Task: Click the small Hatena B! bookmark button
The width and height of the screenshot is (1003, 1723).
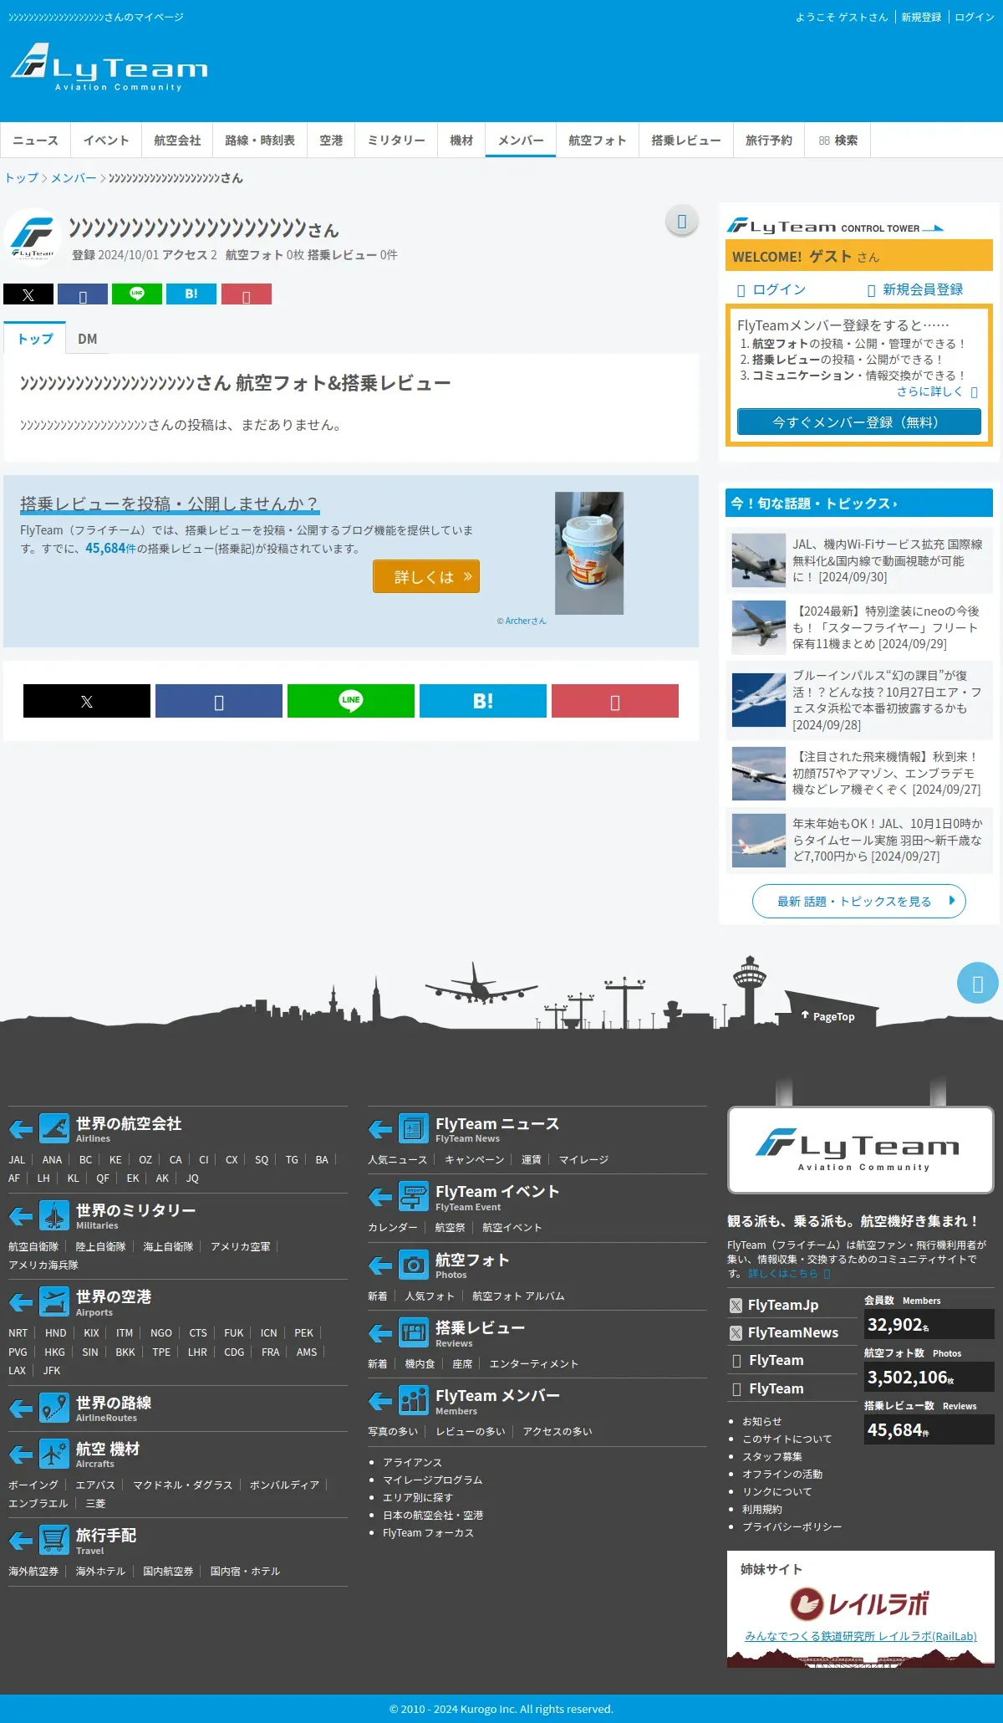Action: click(x=191, y=294)
